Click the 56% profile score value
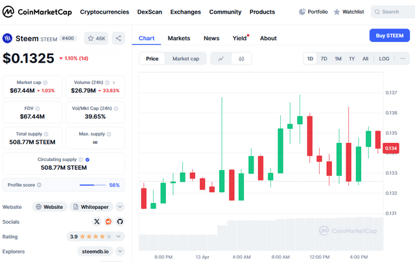Screen dimensions: 415x262 pyautogui.click(x=114, y=185)
